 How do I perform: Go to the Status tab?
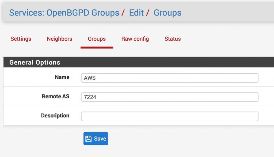(173, 39)
